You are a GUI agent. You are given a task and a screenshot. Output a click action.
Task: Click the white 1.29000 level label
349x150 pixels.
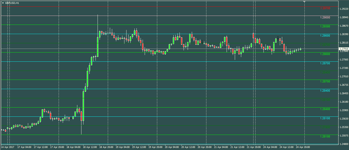[x=325, y=18]
